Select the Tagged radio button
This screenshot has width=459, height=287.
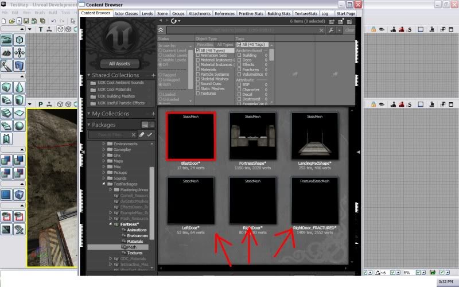point(160,75)
